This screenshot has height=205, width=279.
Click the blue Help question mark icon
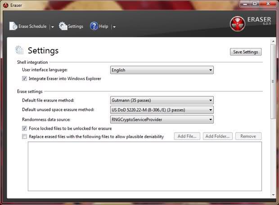94,26
